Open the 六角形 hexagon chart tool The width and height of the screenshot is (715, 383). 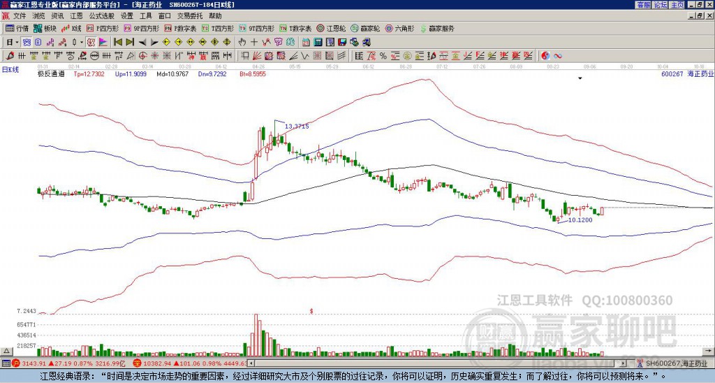pos(400,28)
